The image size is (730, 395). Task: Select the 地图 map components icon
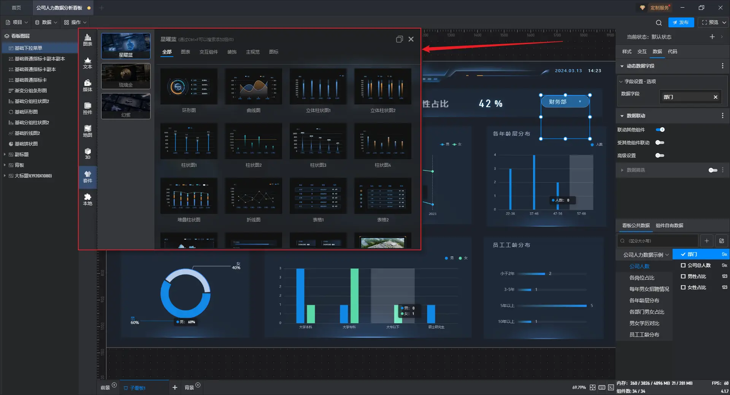click(x=87, y=131)
